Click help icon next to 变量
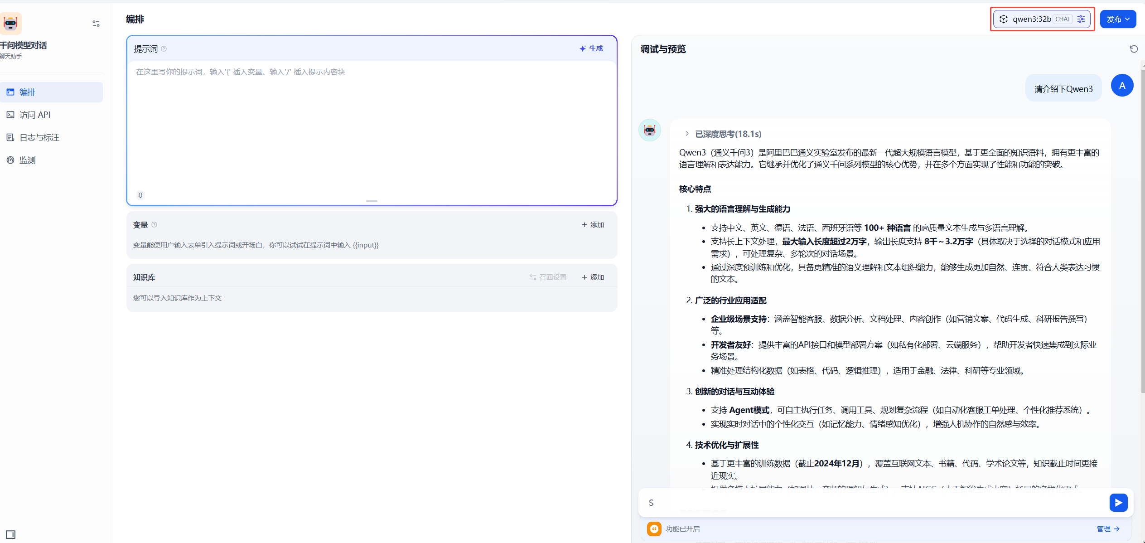The height and width of the screenshot is (543, 1145). pos(155,225)
